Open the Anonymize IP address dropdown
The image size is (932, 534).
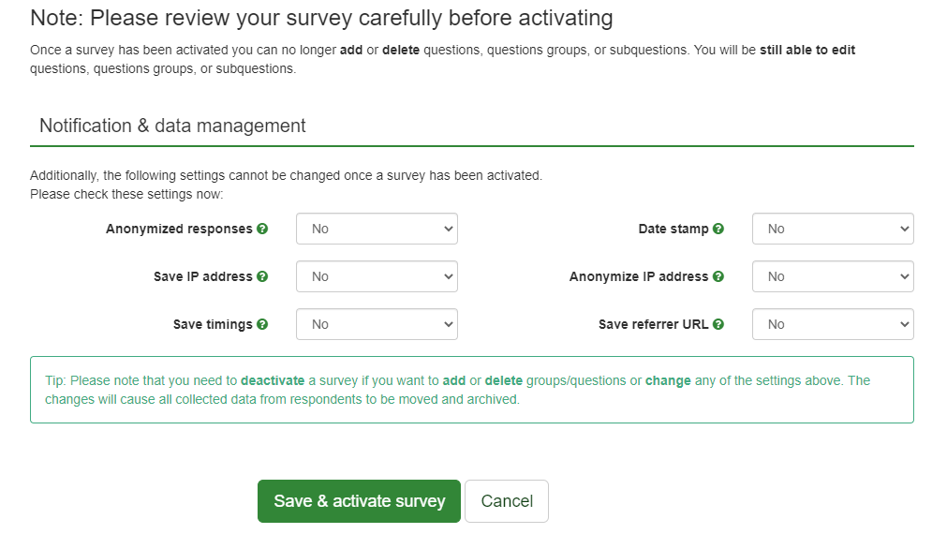[833, 276]
